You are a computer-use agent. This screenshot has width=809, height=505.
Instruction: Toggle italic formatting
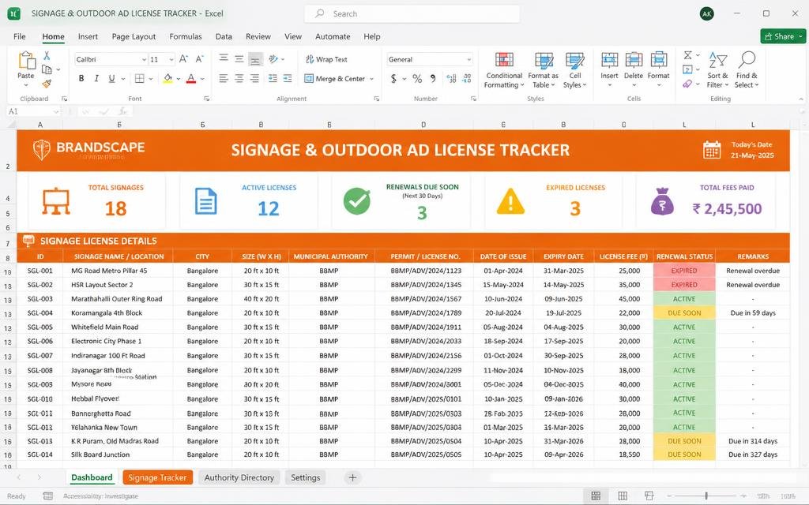click(96, 78)
